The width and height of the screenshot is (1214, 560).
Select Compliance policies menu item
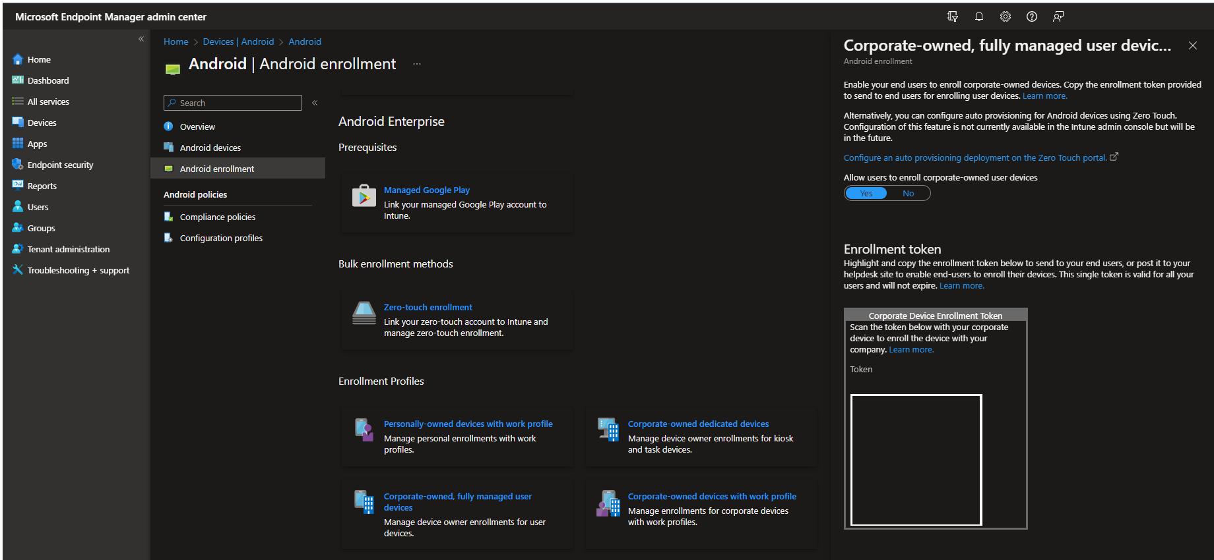217,217
